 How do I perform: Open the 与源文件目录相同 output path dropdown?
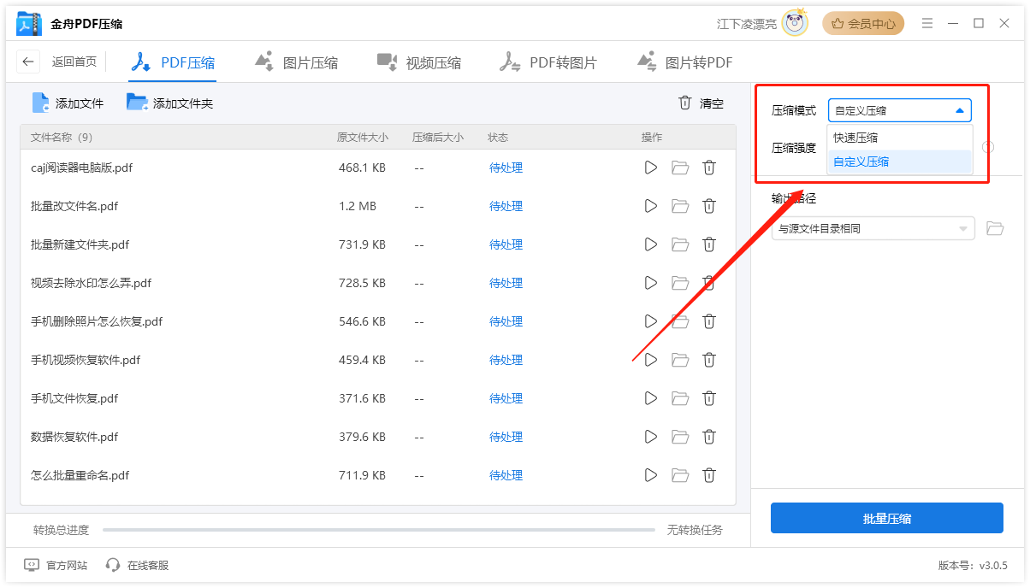tap(872, 228)
